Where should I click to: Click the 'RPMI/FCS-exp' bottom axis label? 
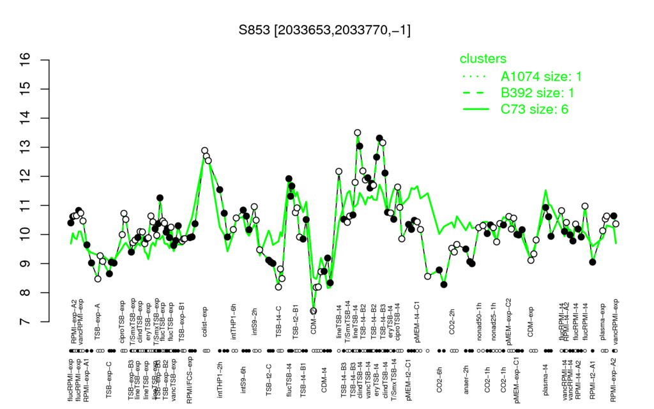190,381
